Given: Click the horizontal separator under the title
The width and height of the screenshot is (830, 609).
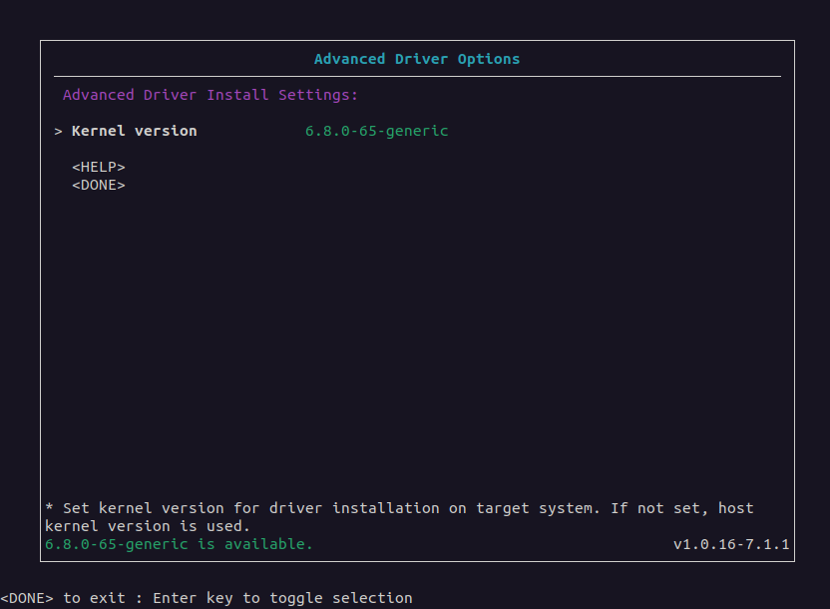Looking at the screenshot, I should tap(416, 76).
